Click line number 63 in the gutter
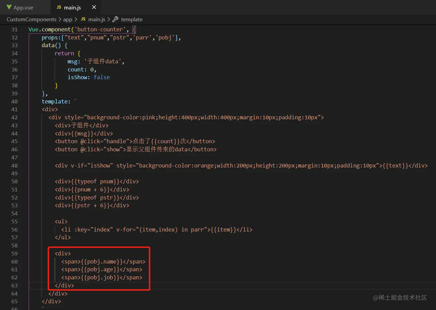436x310 pixels. [x=14, y=285]
